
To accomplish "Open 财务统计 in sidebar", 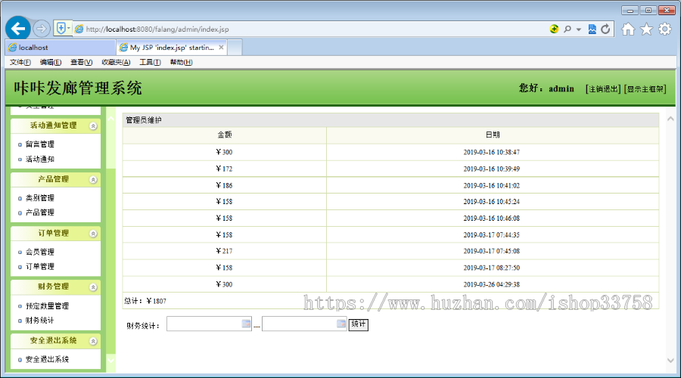I will pos(39,321).
